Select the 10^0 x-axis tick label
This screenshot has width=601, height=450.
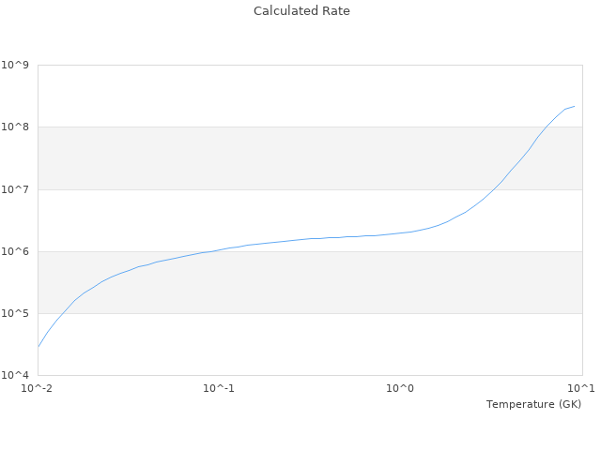[x=401, y=388]
